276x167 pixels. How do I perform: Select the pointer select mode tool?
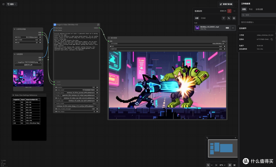208,165
